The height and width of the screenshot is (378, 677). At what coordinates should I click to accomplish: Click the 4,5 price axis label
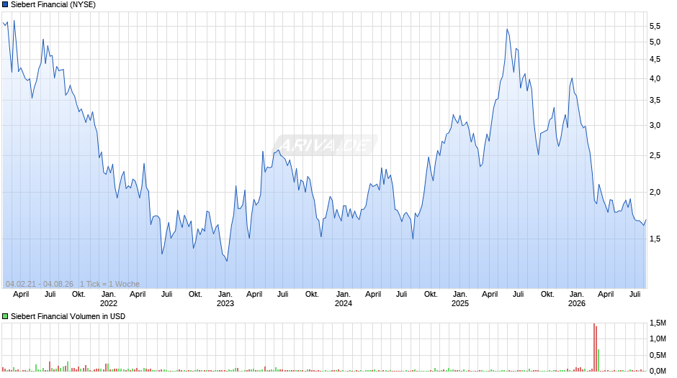click(655, 60)
